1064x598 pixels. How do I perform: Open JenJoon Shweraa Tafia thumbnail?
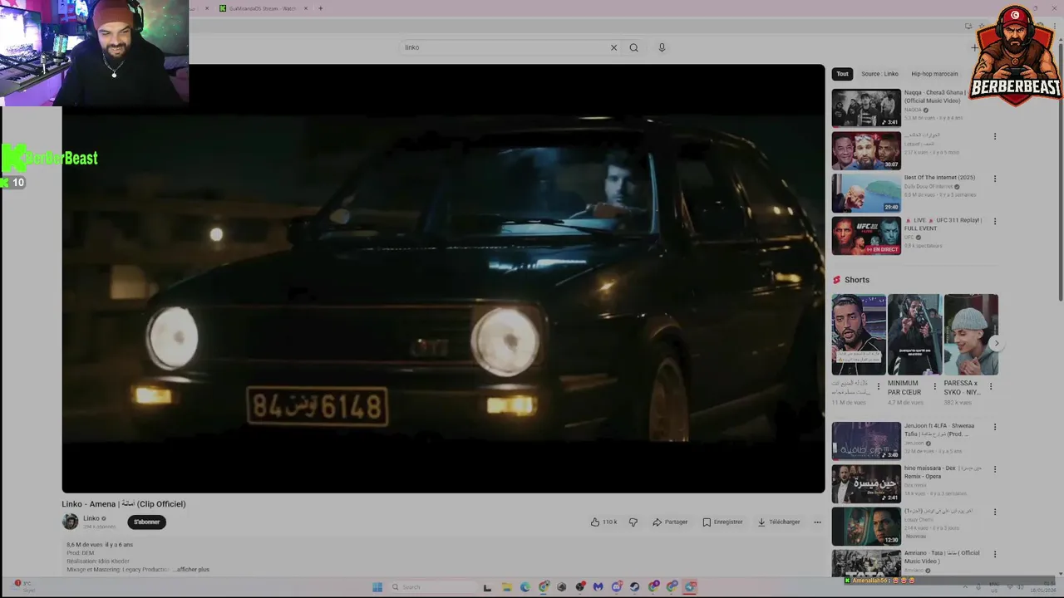point(866,441)
